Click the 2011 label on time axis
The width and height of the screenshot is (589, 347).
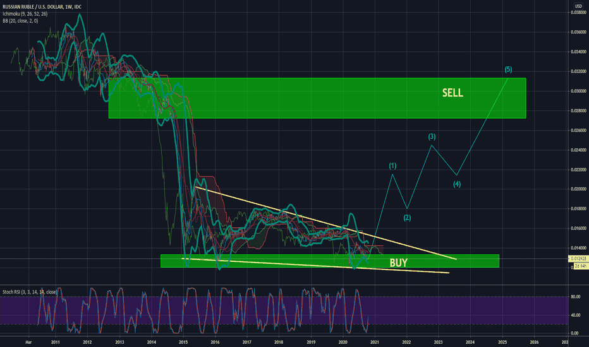pyautogui.click(x=55, y=342)
